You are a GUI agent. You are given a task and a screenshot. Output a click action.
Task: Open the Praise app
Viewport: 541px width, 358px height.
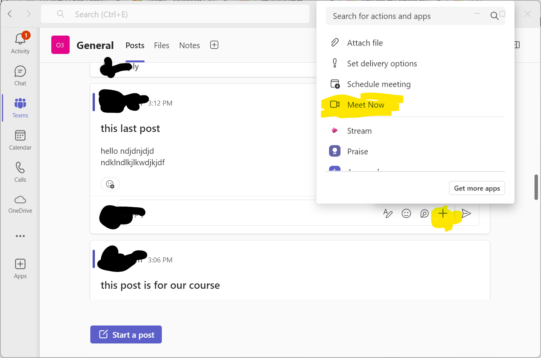(x=357, y=151)
